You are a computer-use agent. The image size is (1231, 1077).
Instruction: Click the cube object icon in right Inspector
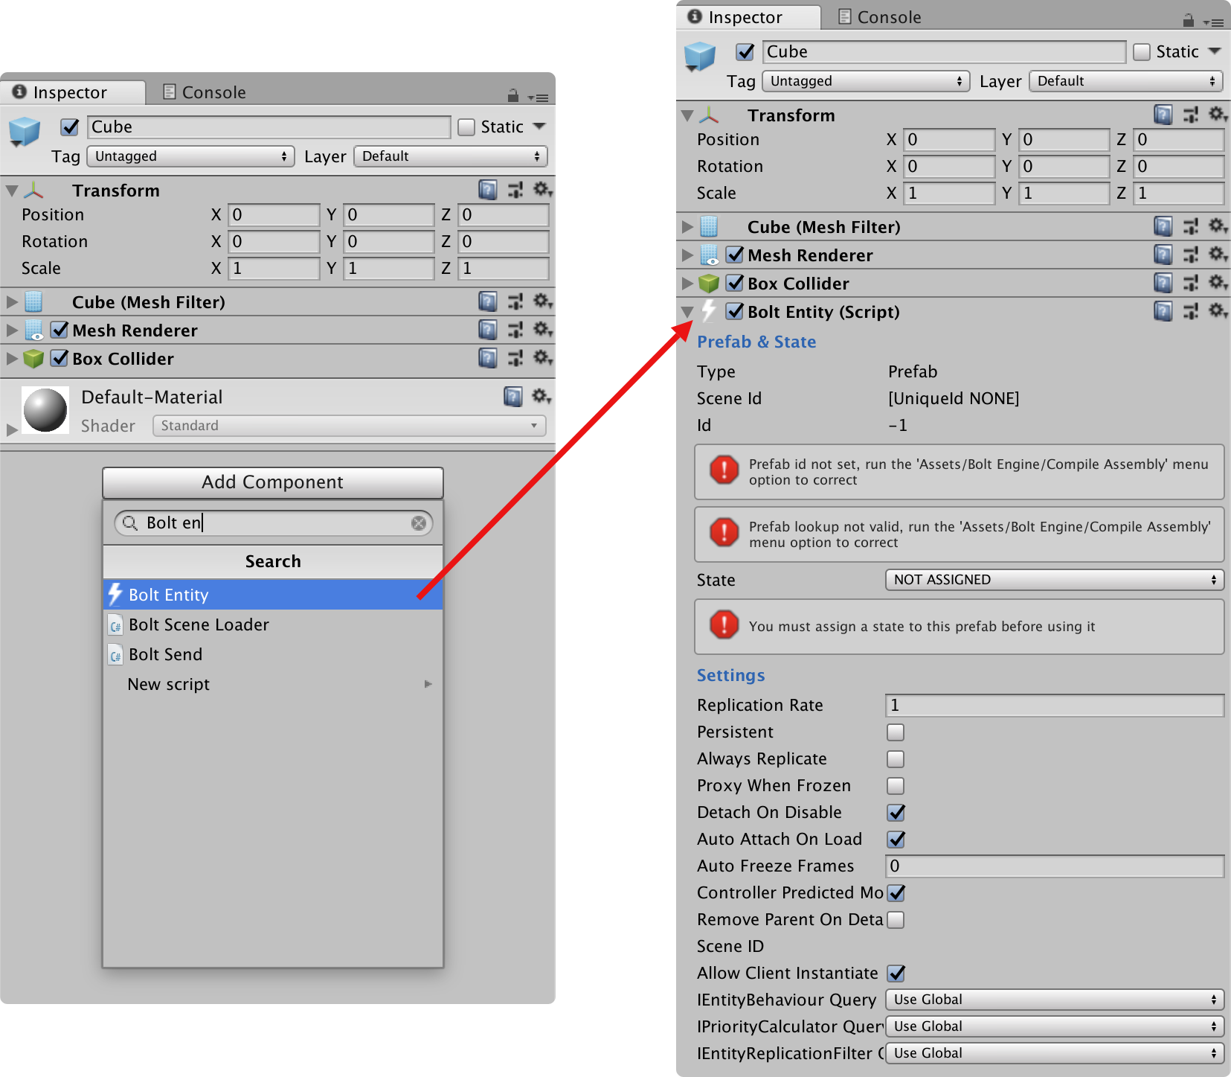700,57
